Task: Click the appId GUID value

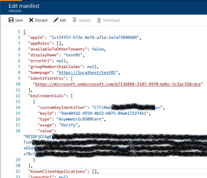Action: click(x=94, y=38)
